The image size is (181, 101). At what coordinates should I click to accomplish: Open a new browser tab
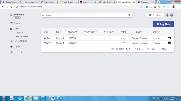[158, 2]
